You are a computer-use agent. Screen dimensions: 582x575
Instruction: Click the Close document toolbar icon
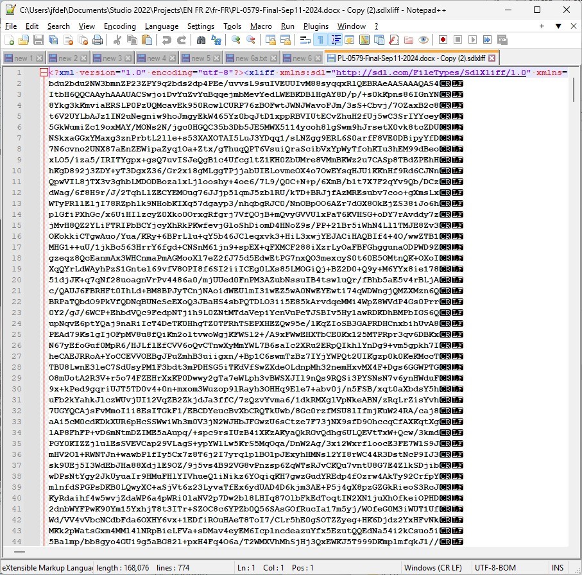pyautogui.click(x=68, y=40)
